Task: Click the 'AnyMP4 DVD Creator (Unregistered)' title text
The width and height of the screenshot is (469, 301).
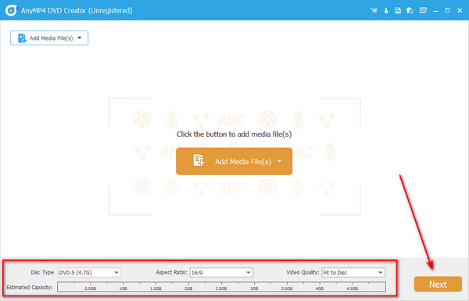Action: (77, 11)
